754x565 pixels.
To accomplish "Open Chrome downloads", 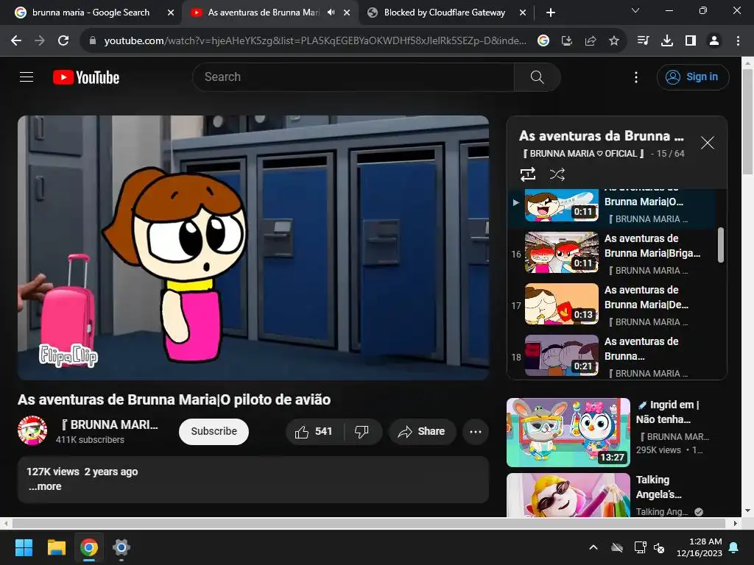I will click(x=666, y=41).
